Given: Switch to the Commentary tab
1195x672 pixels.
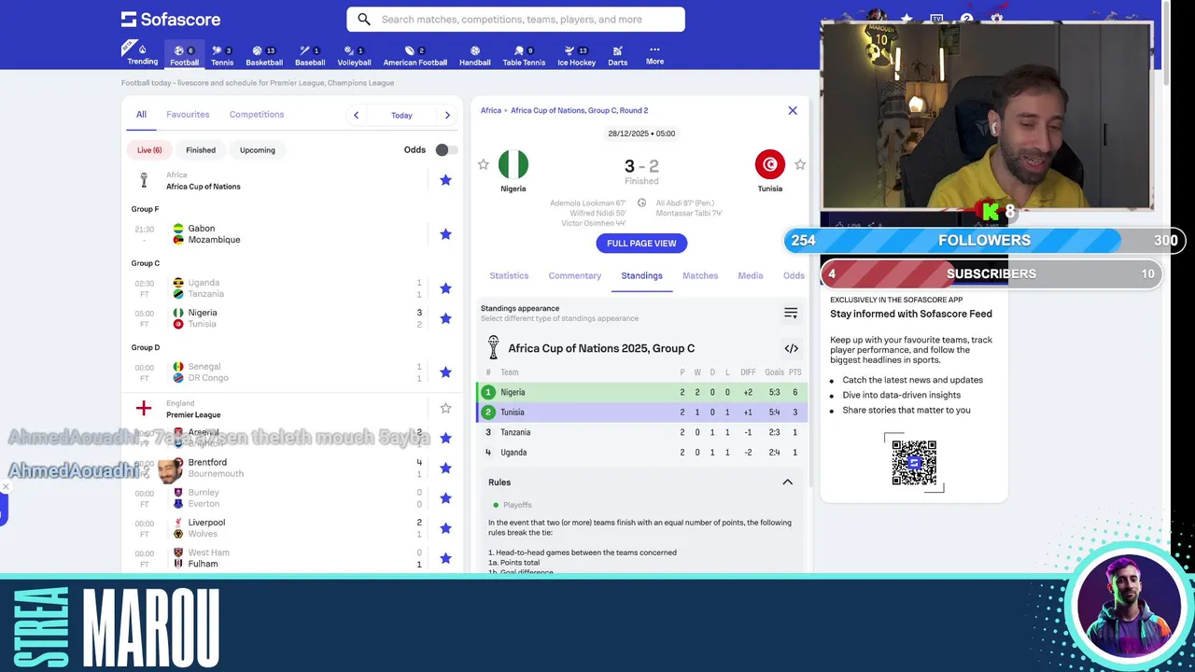Looking at the screenshot, I should (575, 275).
